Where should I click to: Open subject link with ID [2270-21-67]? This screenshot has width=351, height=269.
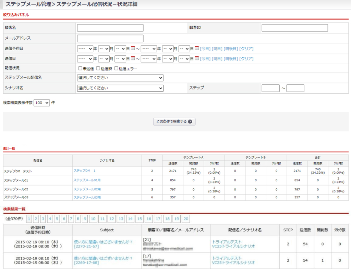coord(86,246)
